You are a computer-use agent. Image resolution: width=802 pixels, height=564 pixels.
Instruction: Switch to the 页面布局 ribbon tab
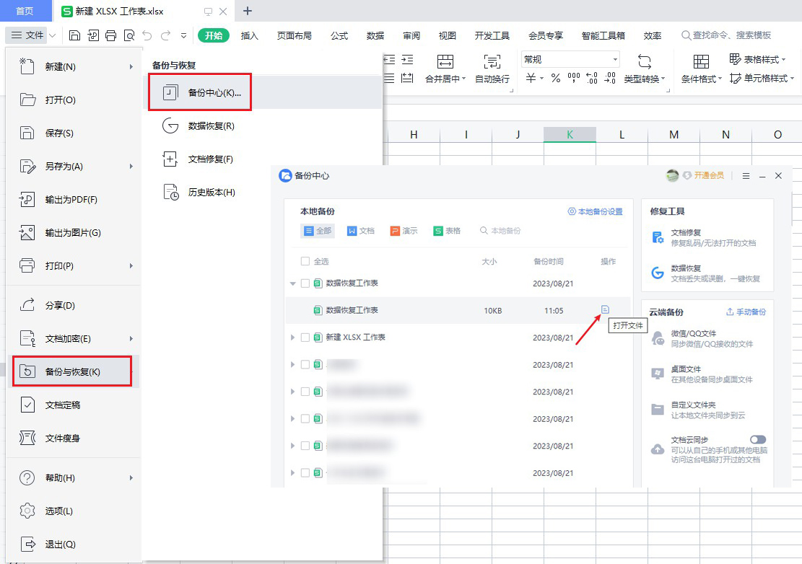point(294,35)
